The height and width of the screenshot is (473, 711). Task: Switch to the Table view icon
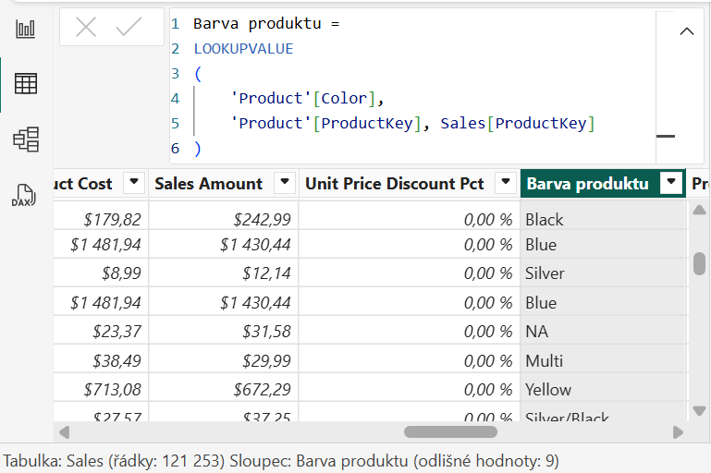point(25,84)
